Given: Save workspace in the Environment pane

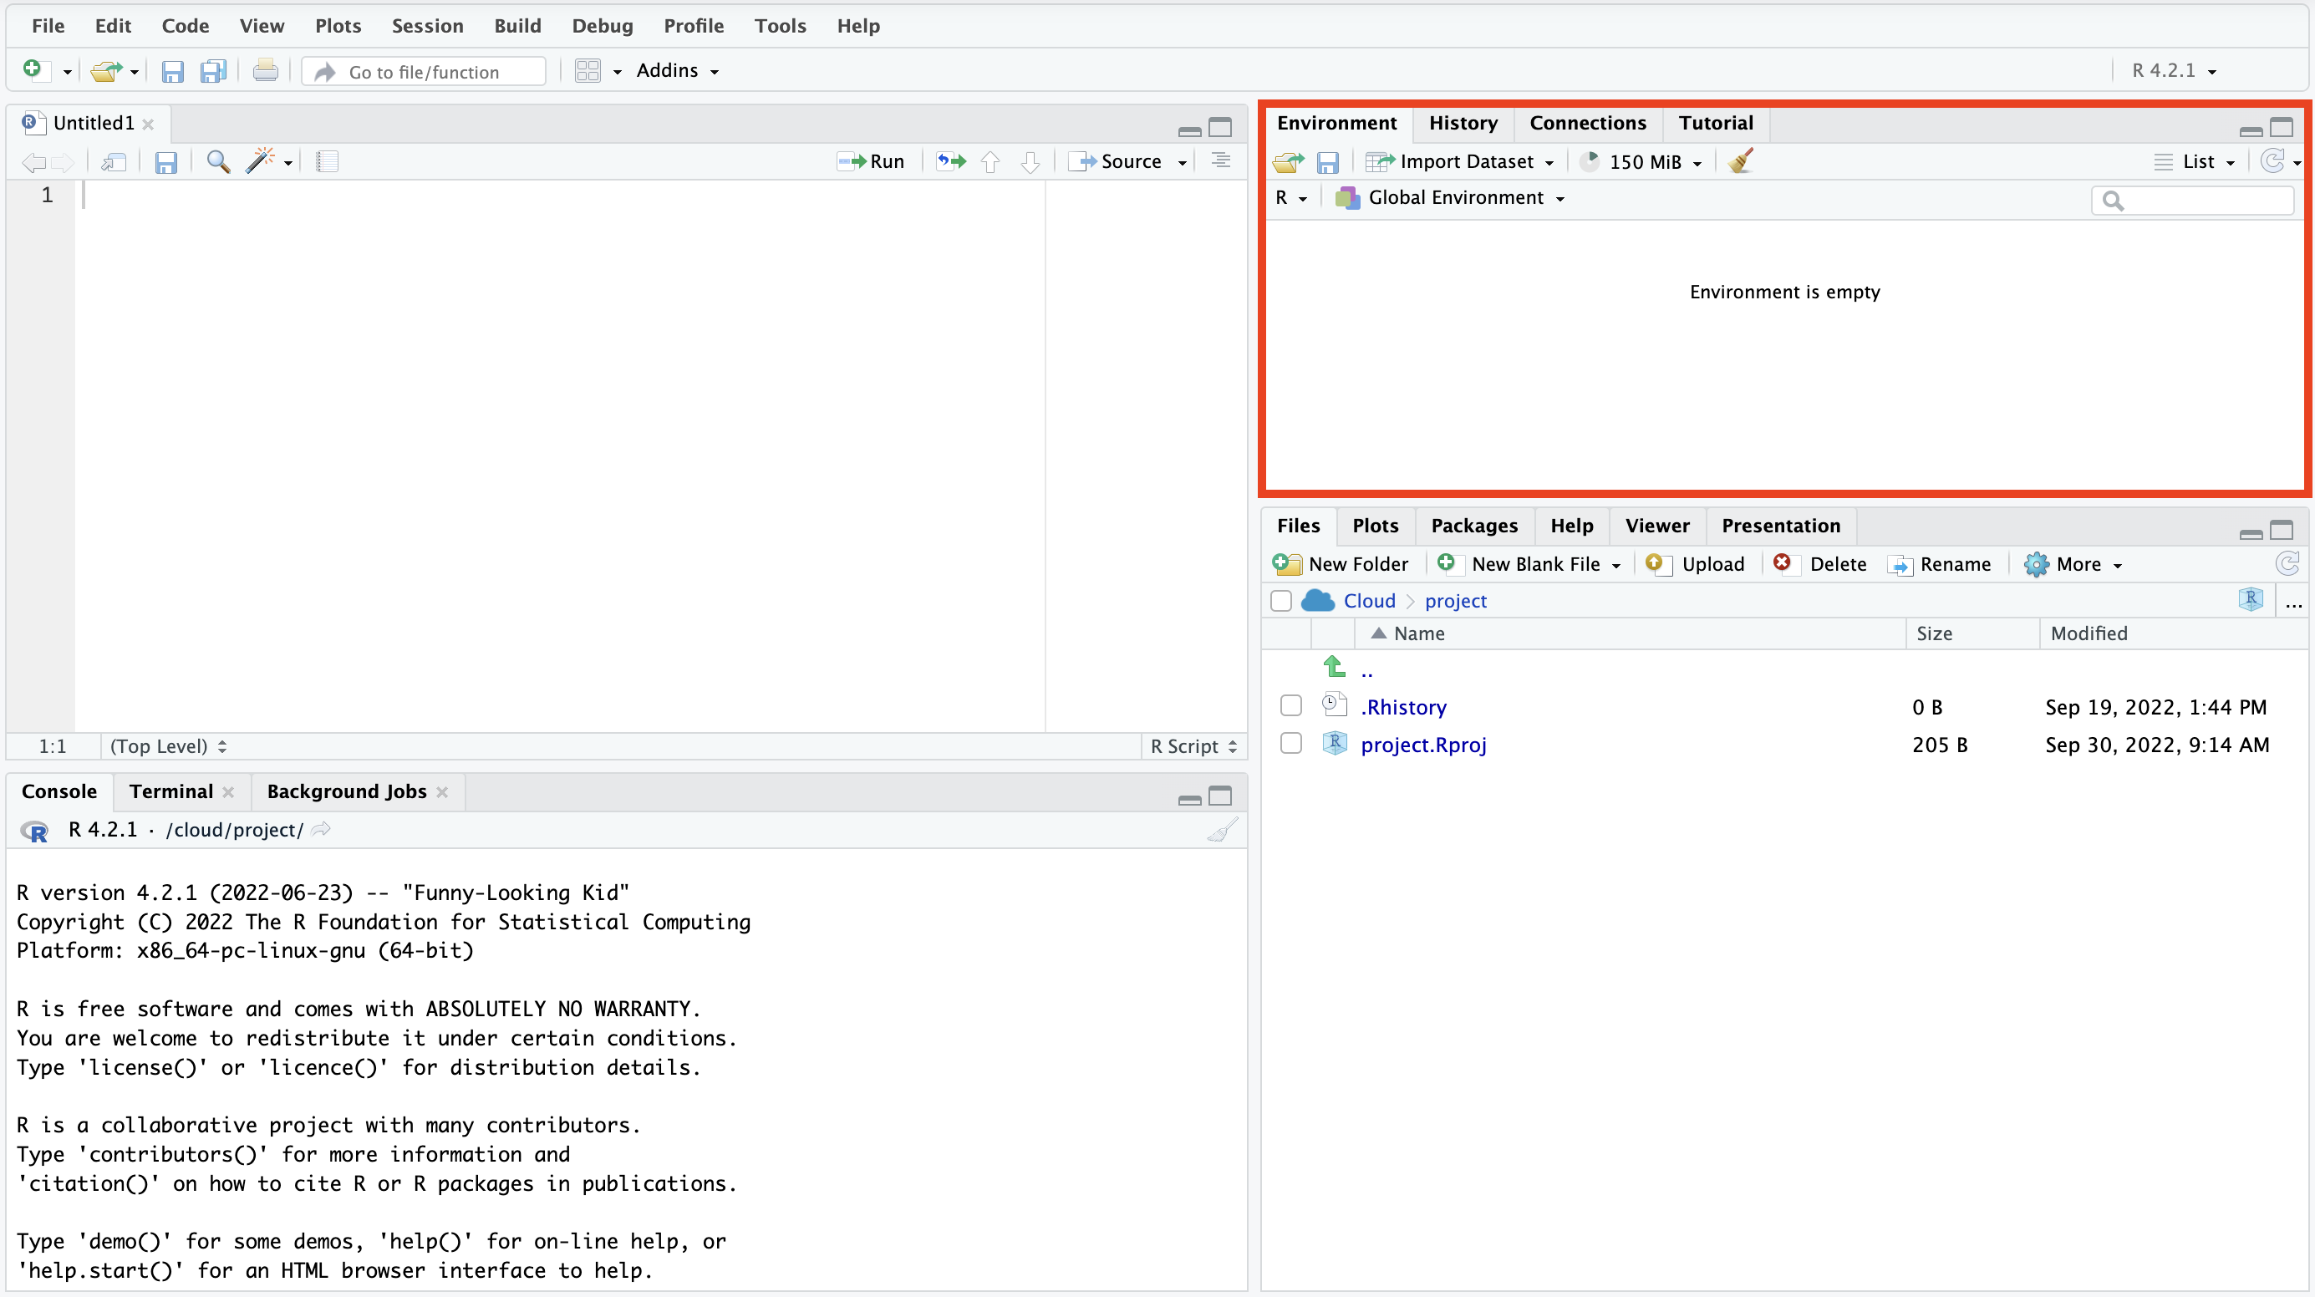Looking at the screenshot, I should click(1329, 162).
